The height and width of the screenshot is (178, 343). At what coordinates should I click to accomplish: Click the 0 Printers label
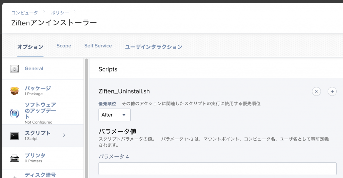33,161
